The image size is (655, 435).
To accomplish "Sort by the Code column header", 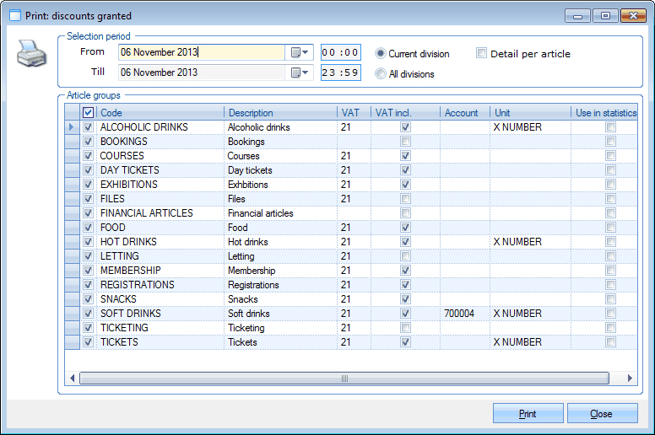I will click(x=160, y=112).
